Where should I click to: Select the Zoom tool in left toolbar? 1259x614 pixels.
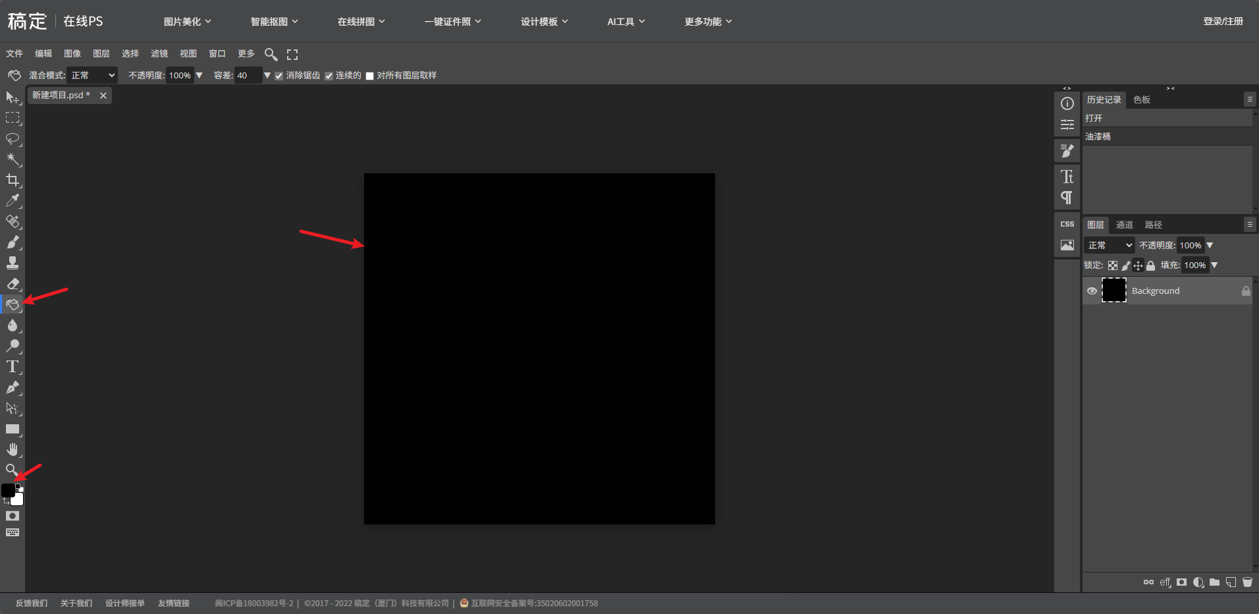[12, 470]
